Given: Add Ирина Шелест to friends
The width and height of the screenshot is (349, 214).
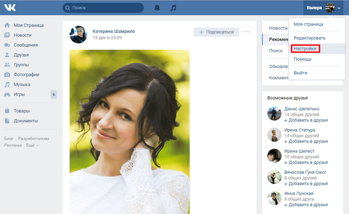Looking at the screenshot, I should (x=306, y=163).
